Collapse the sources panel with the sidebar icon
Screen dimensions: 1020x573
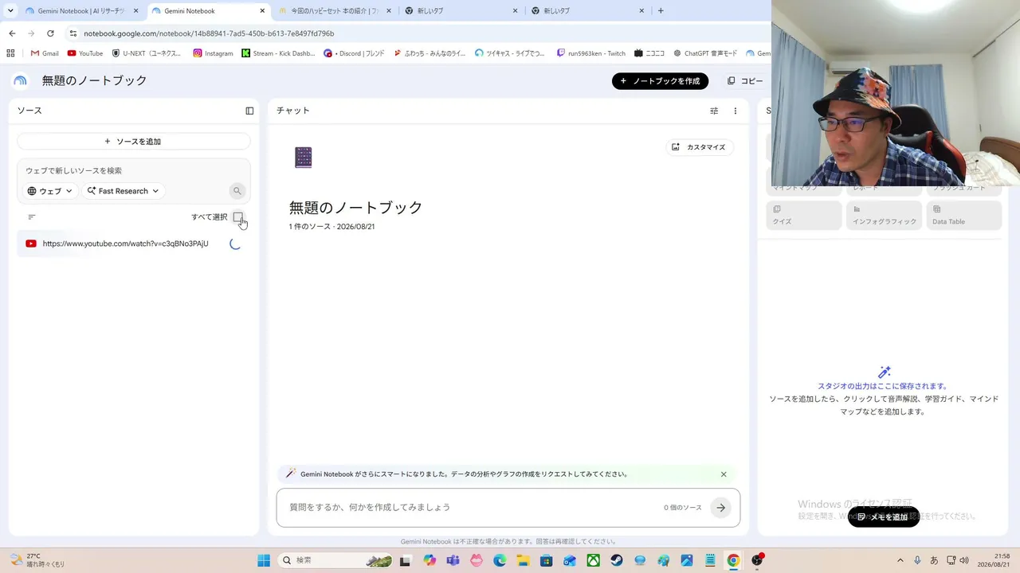[x=249, y=111]
